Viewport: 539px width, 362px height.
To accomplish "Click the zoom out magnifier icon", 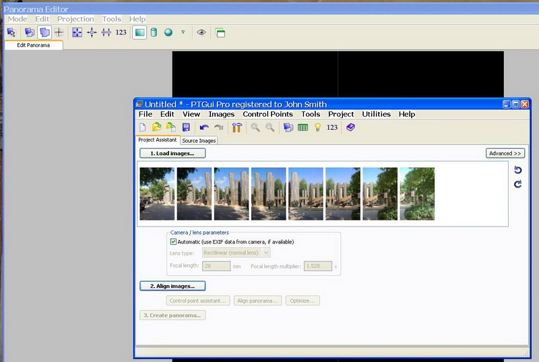I will [x=270, y=127].
